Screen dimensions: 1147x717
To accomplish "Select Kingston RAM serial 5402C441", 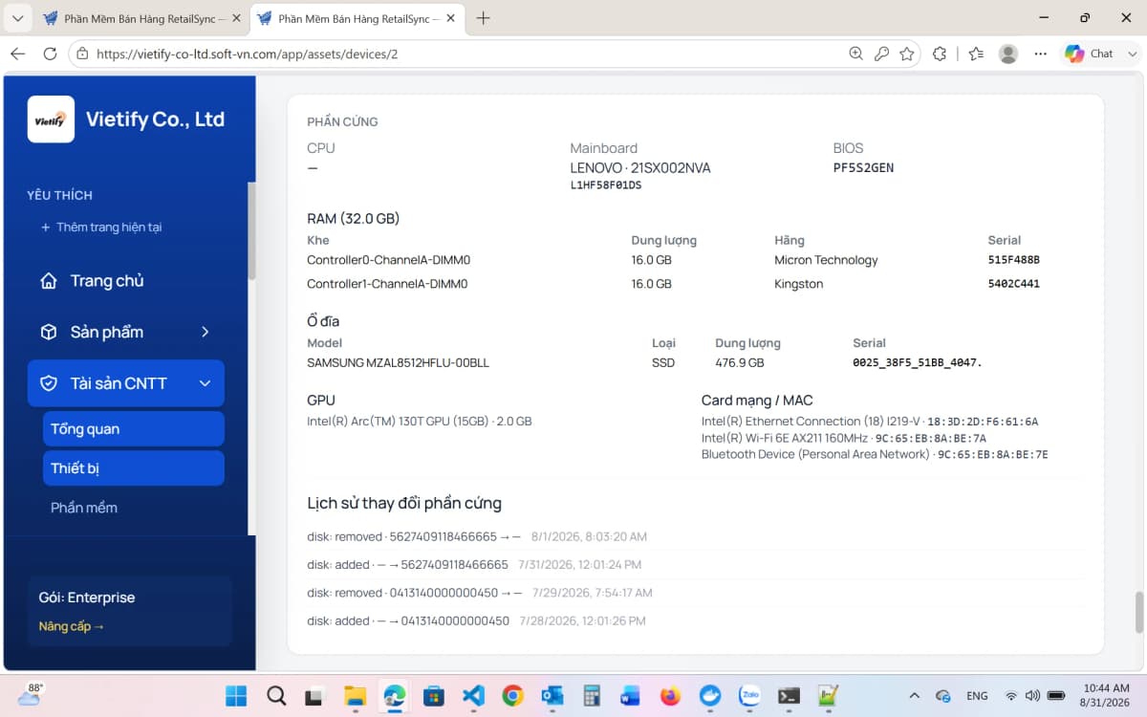I will click(1013, 284).
